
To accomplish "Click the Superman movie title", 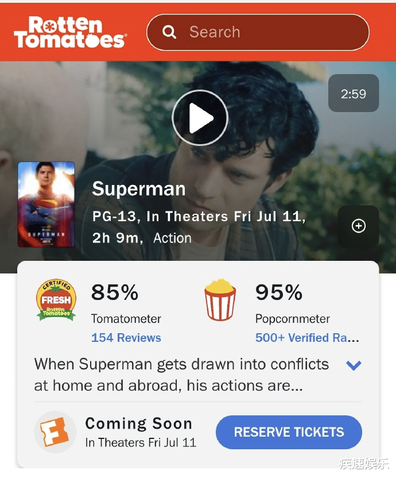I will point(139,189).
